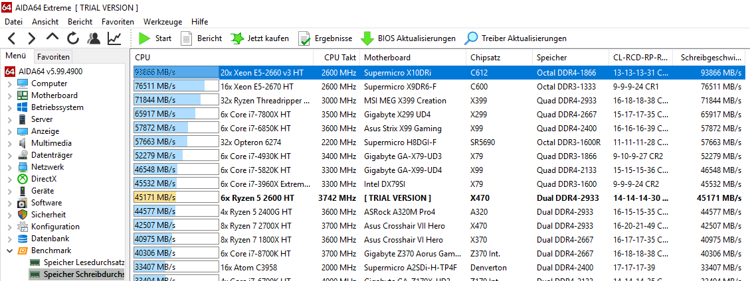Switch to the Favoriten tab
Image resolution: width=750 pixels, height=281 pixels.
point(53,57)
